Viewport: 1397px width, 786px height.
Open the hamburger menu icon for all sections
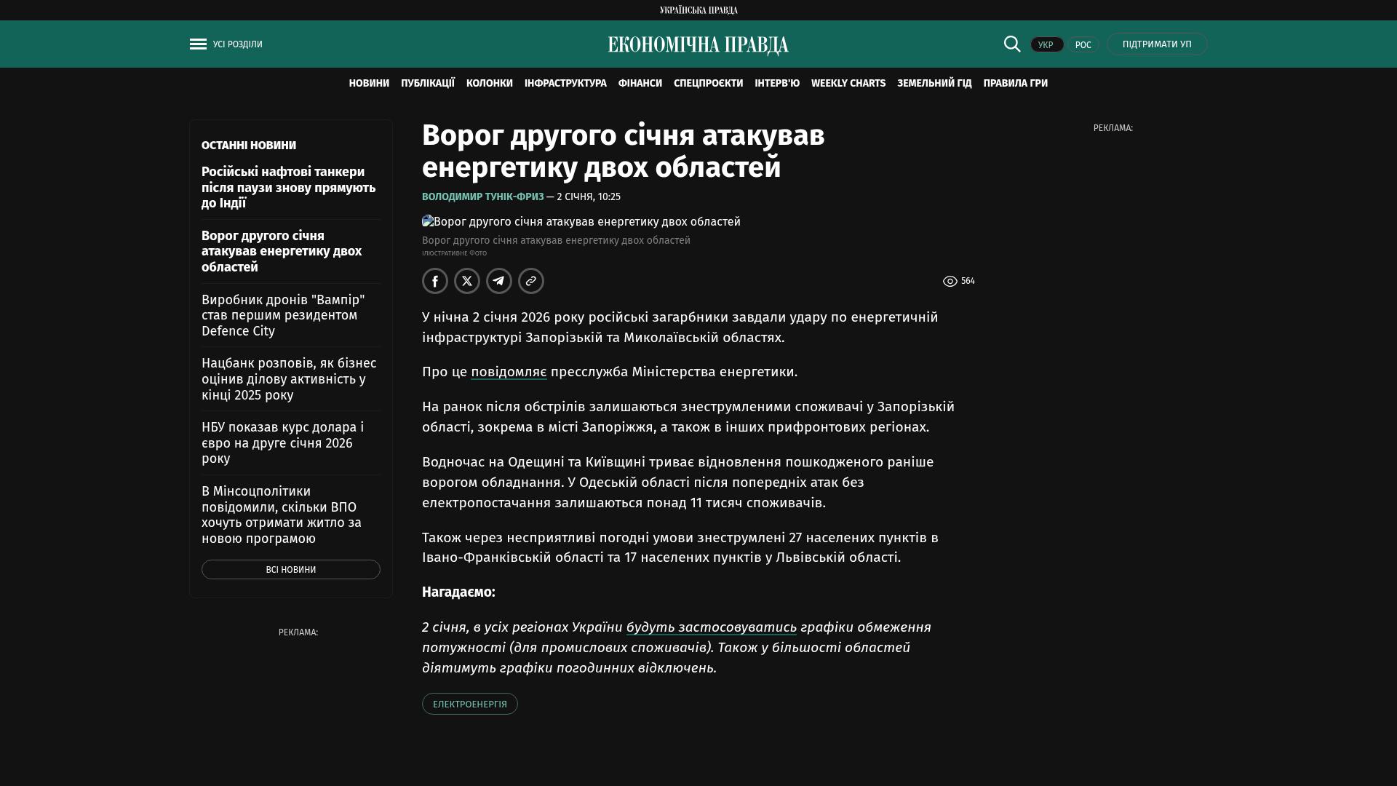198,44
